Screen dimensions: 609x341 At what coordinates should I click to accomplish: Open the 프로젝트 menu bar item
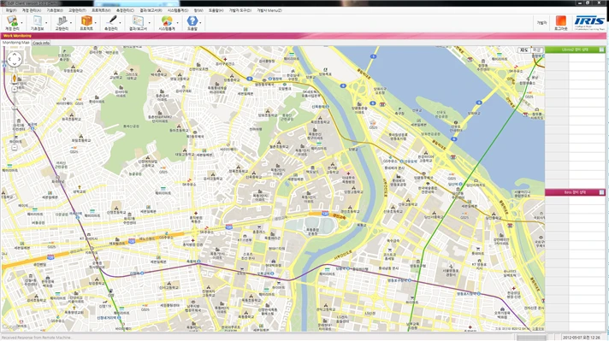click(x=101, y=10)
